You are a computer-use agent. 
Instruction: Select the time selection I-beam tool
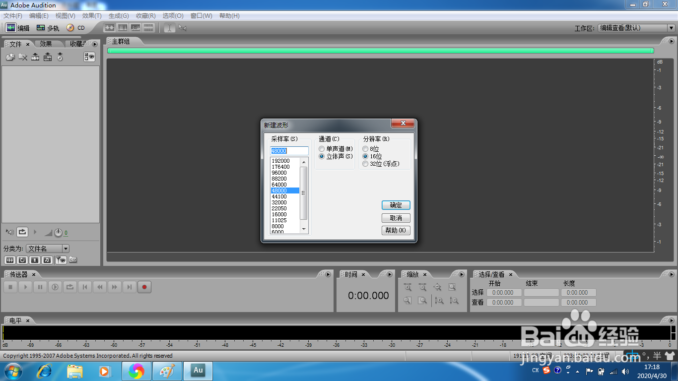170,28
